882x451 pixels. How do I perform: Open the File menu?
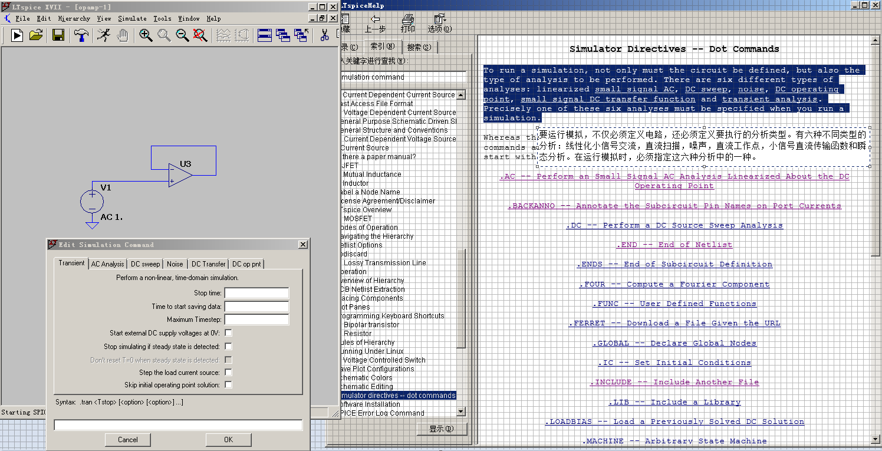[x=23, y=18]
